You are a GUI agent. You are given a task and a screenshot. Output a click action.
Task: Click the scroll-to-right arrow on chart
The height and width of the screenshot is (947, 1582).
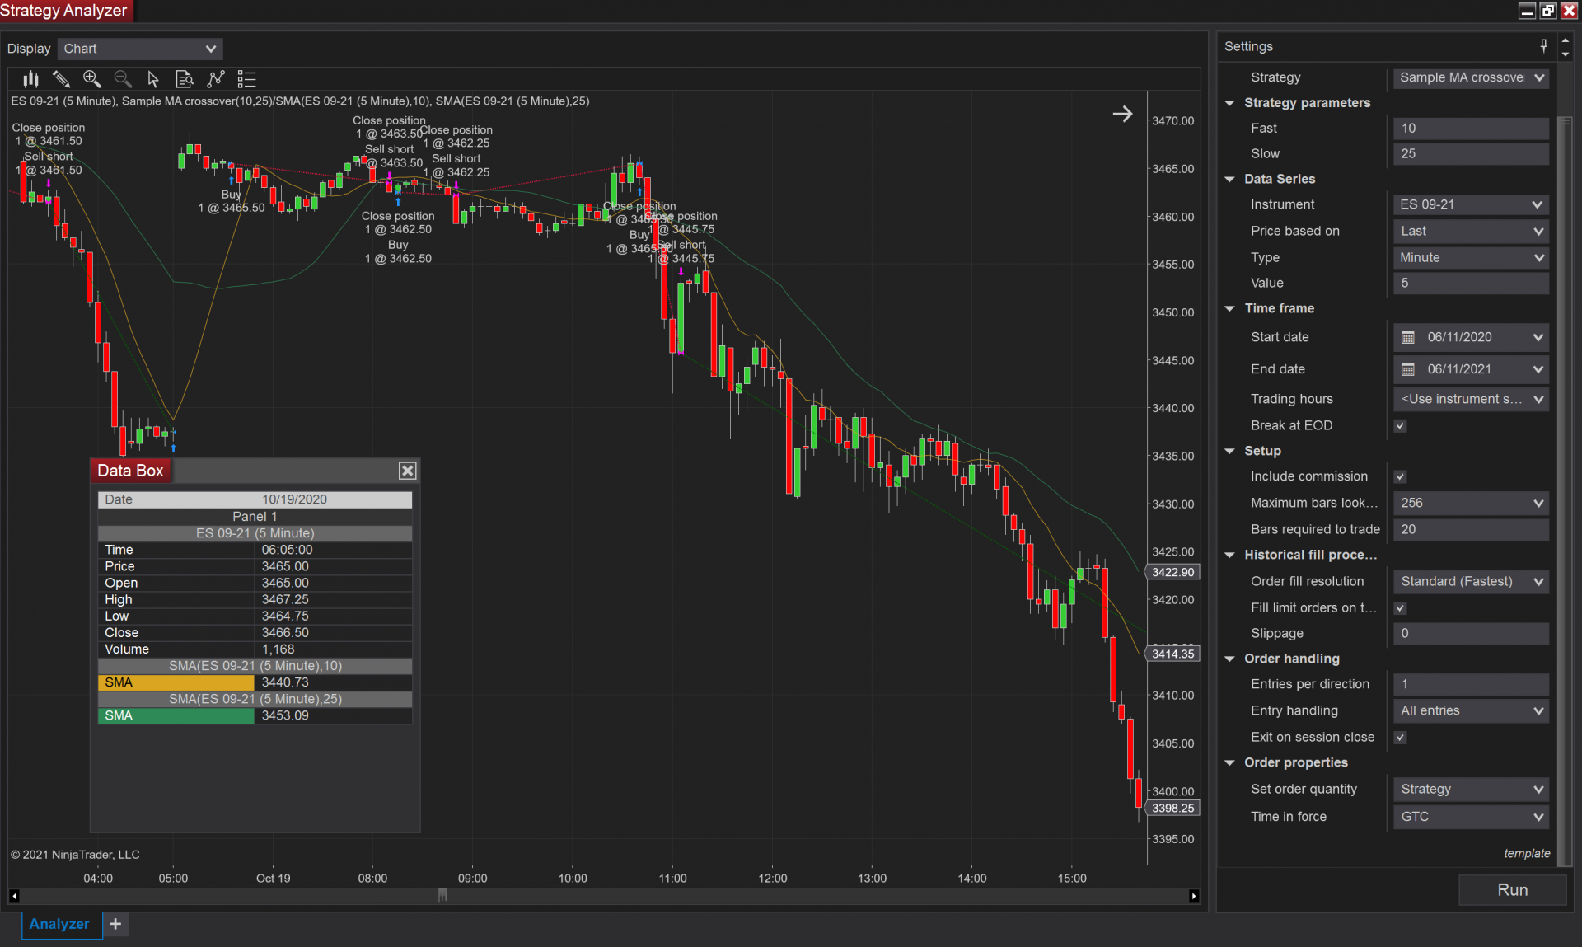(1122, 114)
